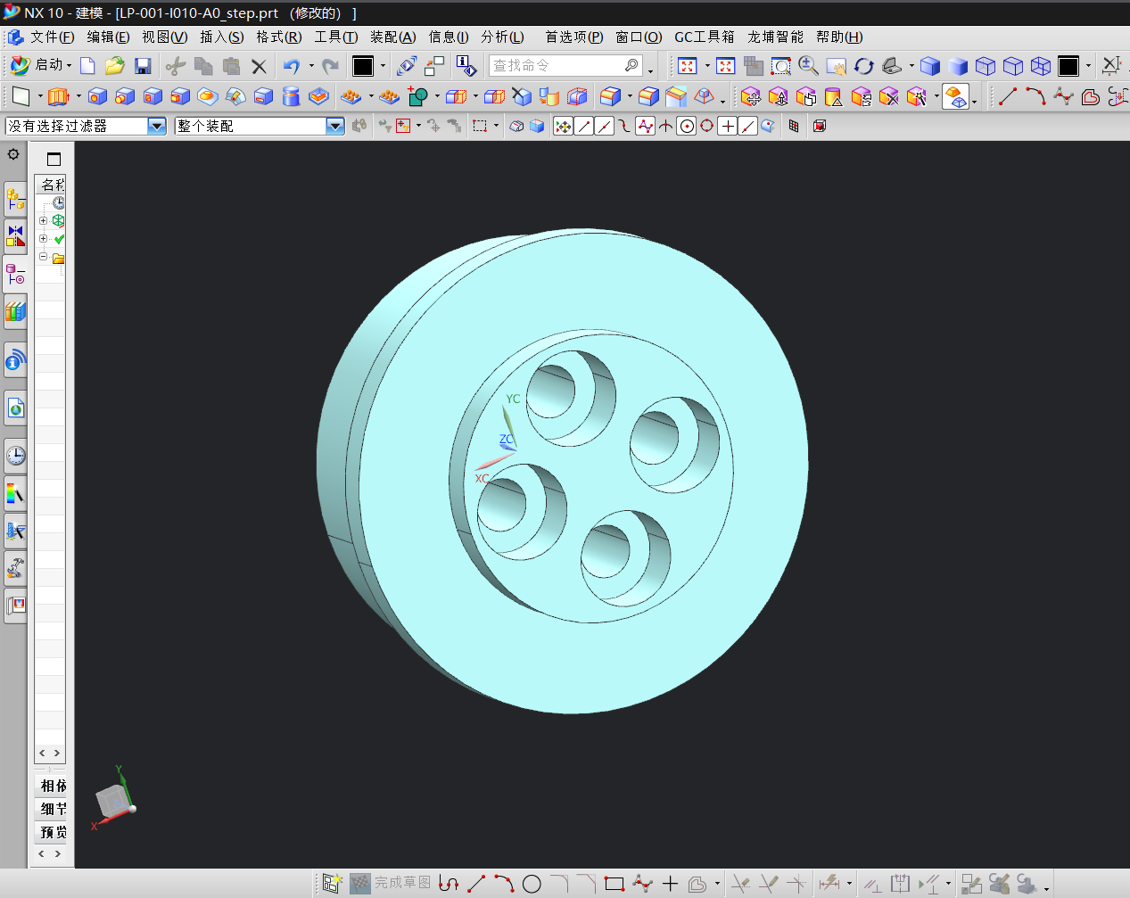Click the Unite boolean icon

tap(418, 96)
